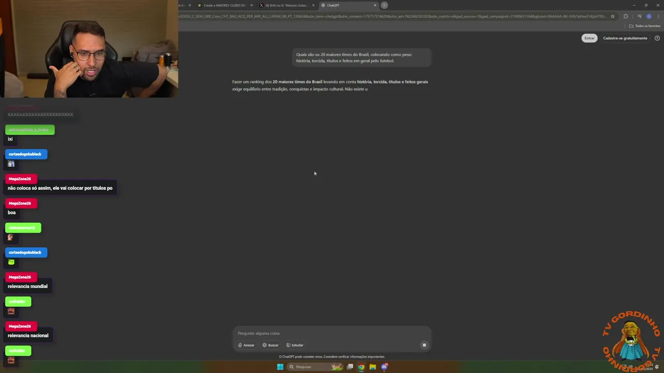Open the 'Todos os favoritos' bookmarks folder

[645, 26]
